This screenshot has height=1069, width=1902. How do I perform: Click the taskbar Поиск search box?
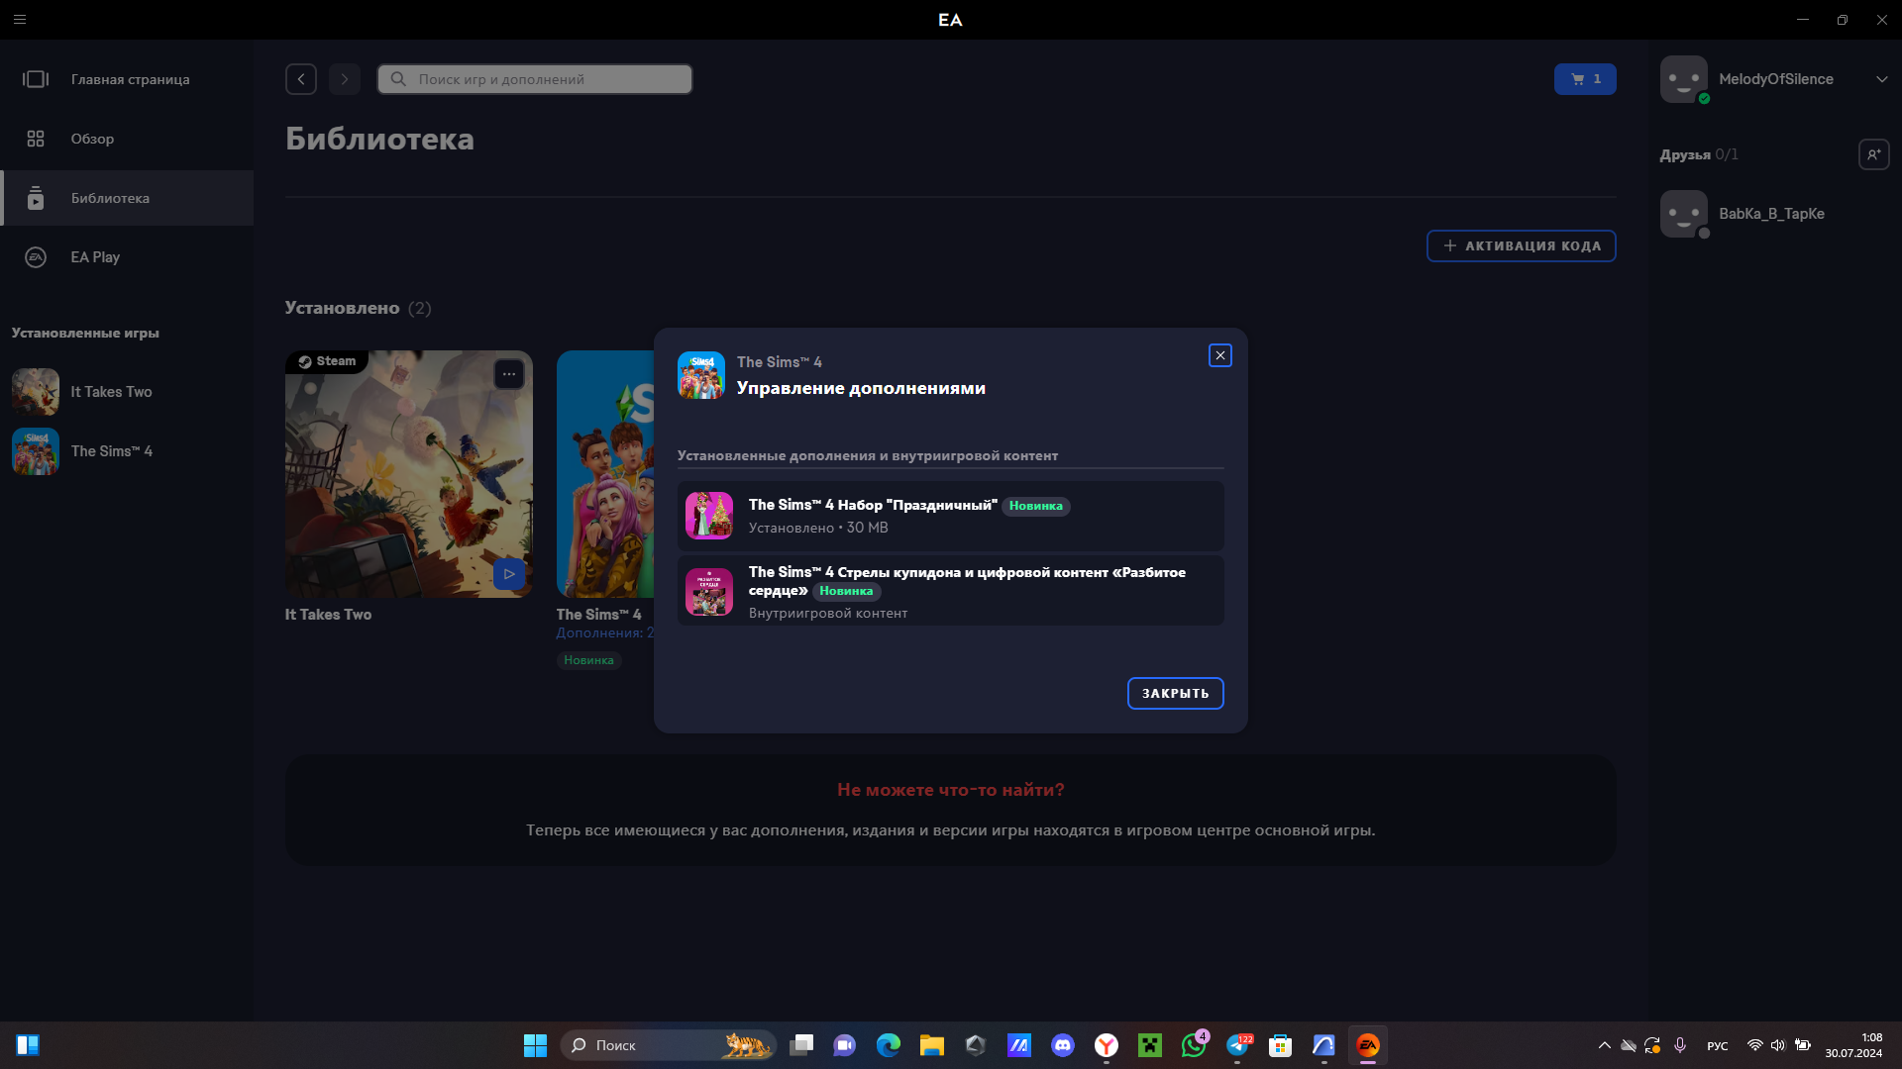tap(669, 1045)
